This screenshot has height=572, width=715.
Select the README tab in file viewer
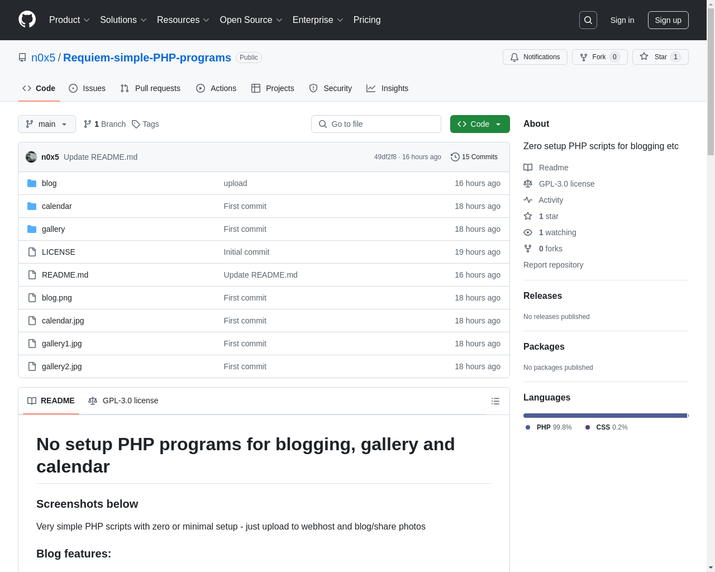tap(51, 401)
